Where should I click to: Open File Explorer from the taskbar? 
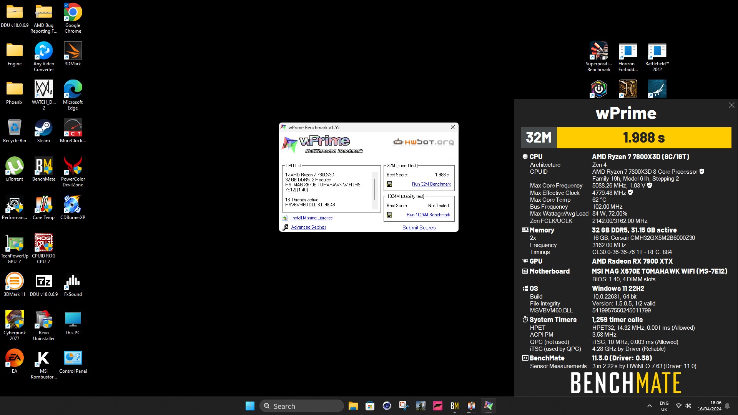[353, 406]
